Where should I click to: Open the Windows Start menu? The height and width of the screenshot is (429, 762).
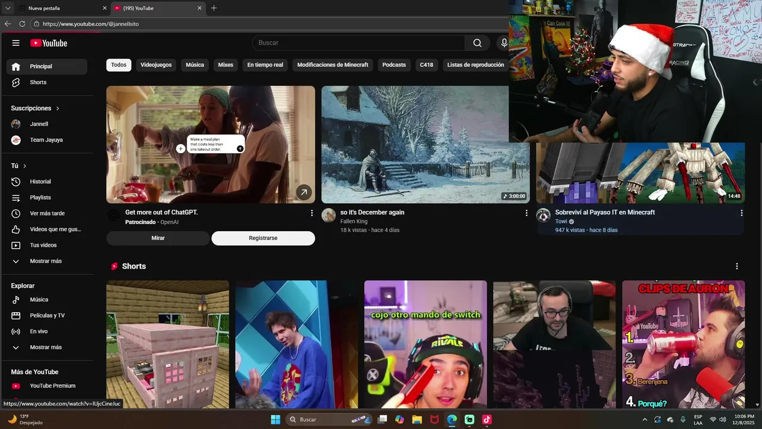coord(276,419)
